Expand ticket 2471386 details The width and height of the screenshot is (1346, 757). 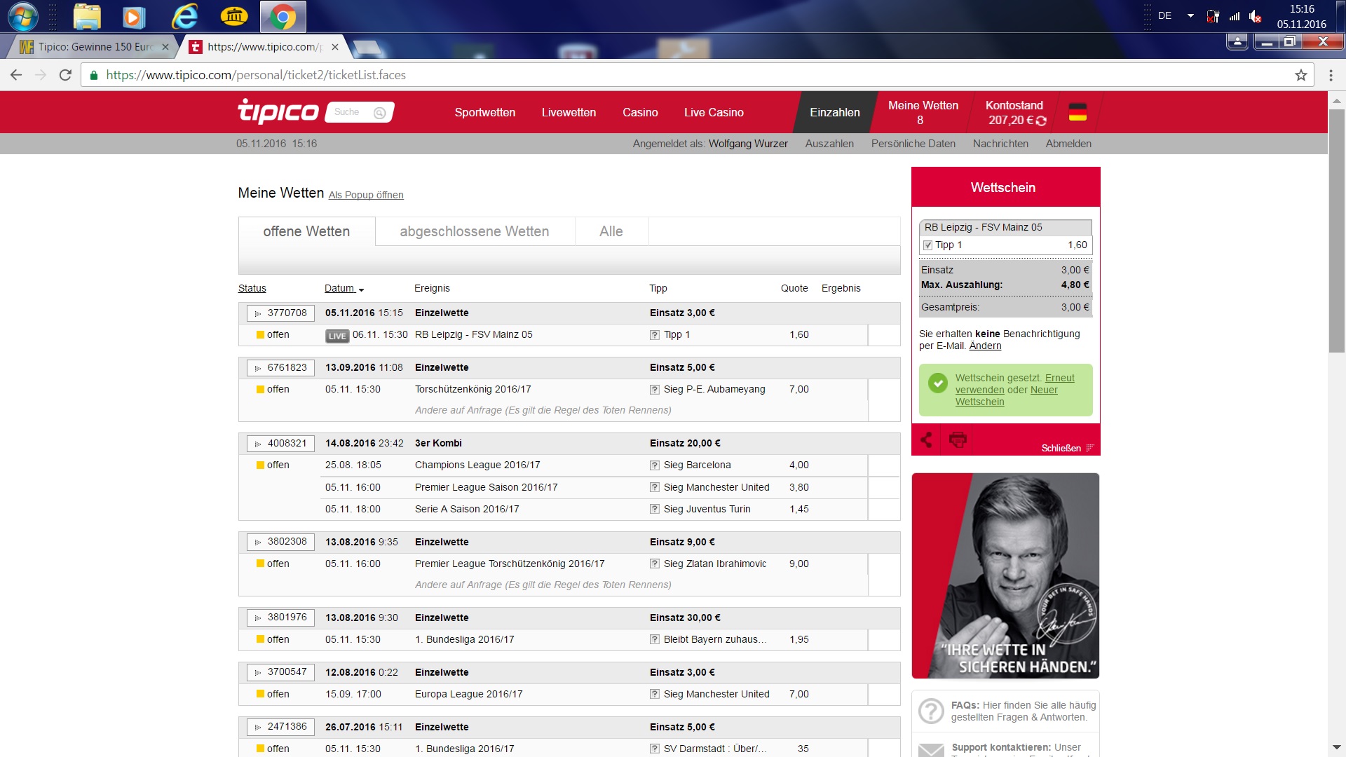pyautogui.click(x=280, y=727)
